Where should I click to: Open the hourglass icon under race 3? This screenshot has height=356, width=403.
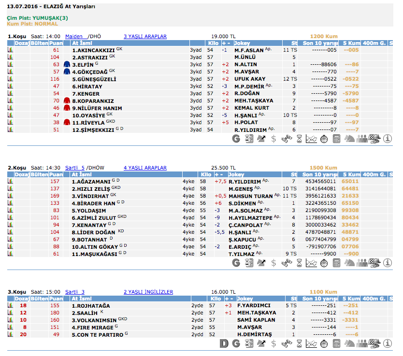299,343
